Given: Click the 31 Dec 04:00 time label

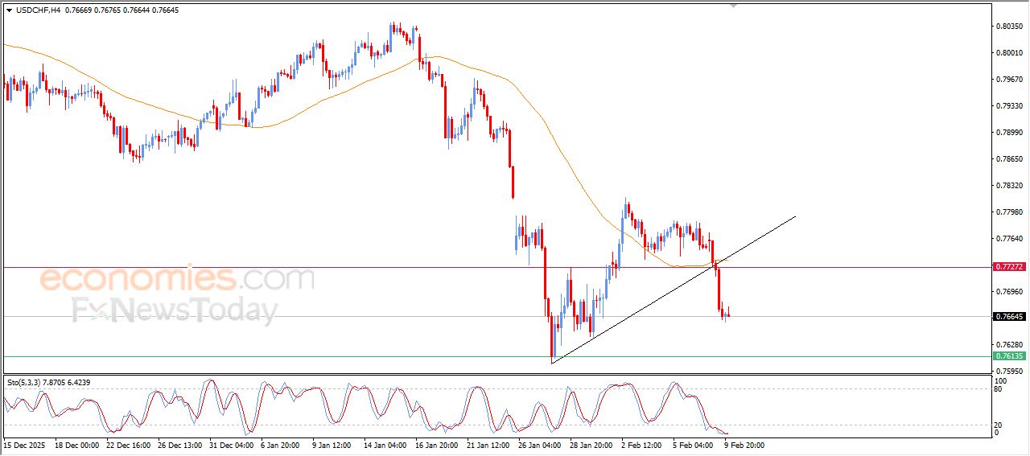Looking at the screenshot, I should (233, 444).
